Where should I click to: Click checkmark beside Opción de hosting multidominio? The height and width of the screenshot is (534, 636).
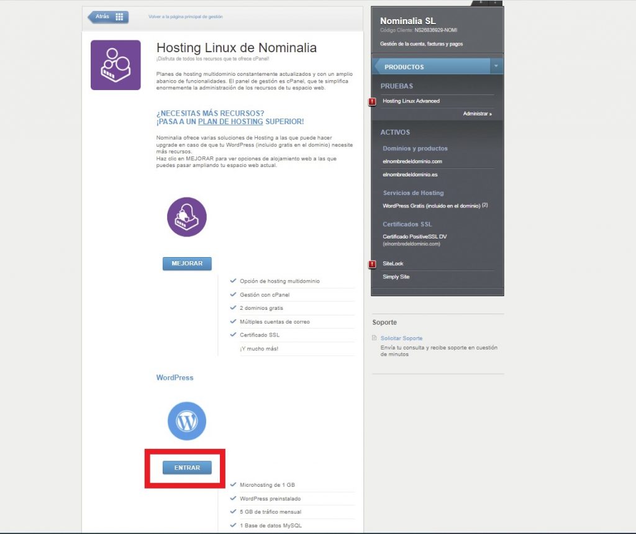(233, 281)
